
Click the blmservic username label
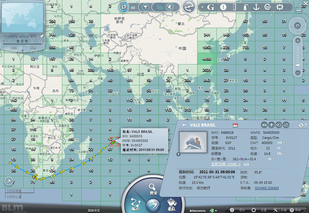198,211
